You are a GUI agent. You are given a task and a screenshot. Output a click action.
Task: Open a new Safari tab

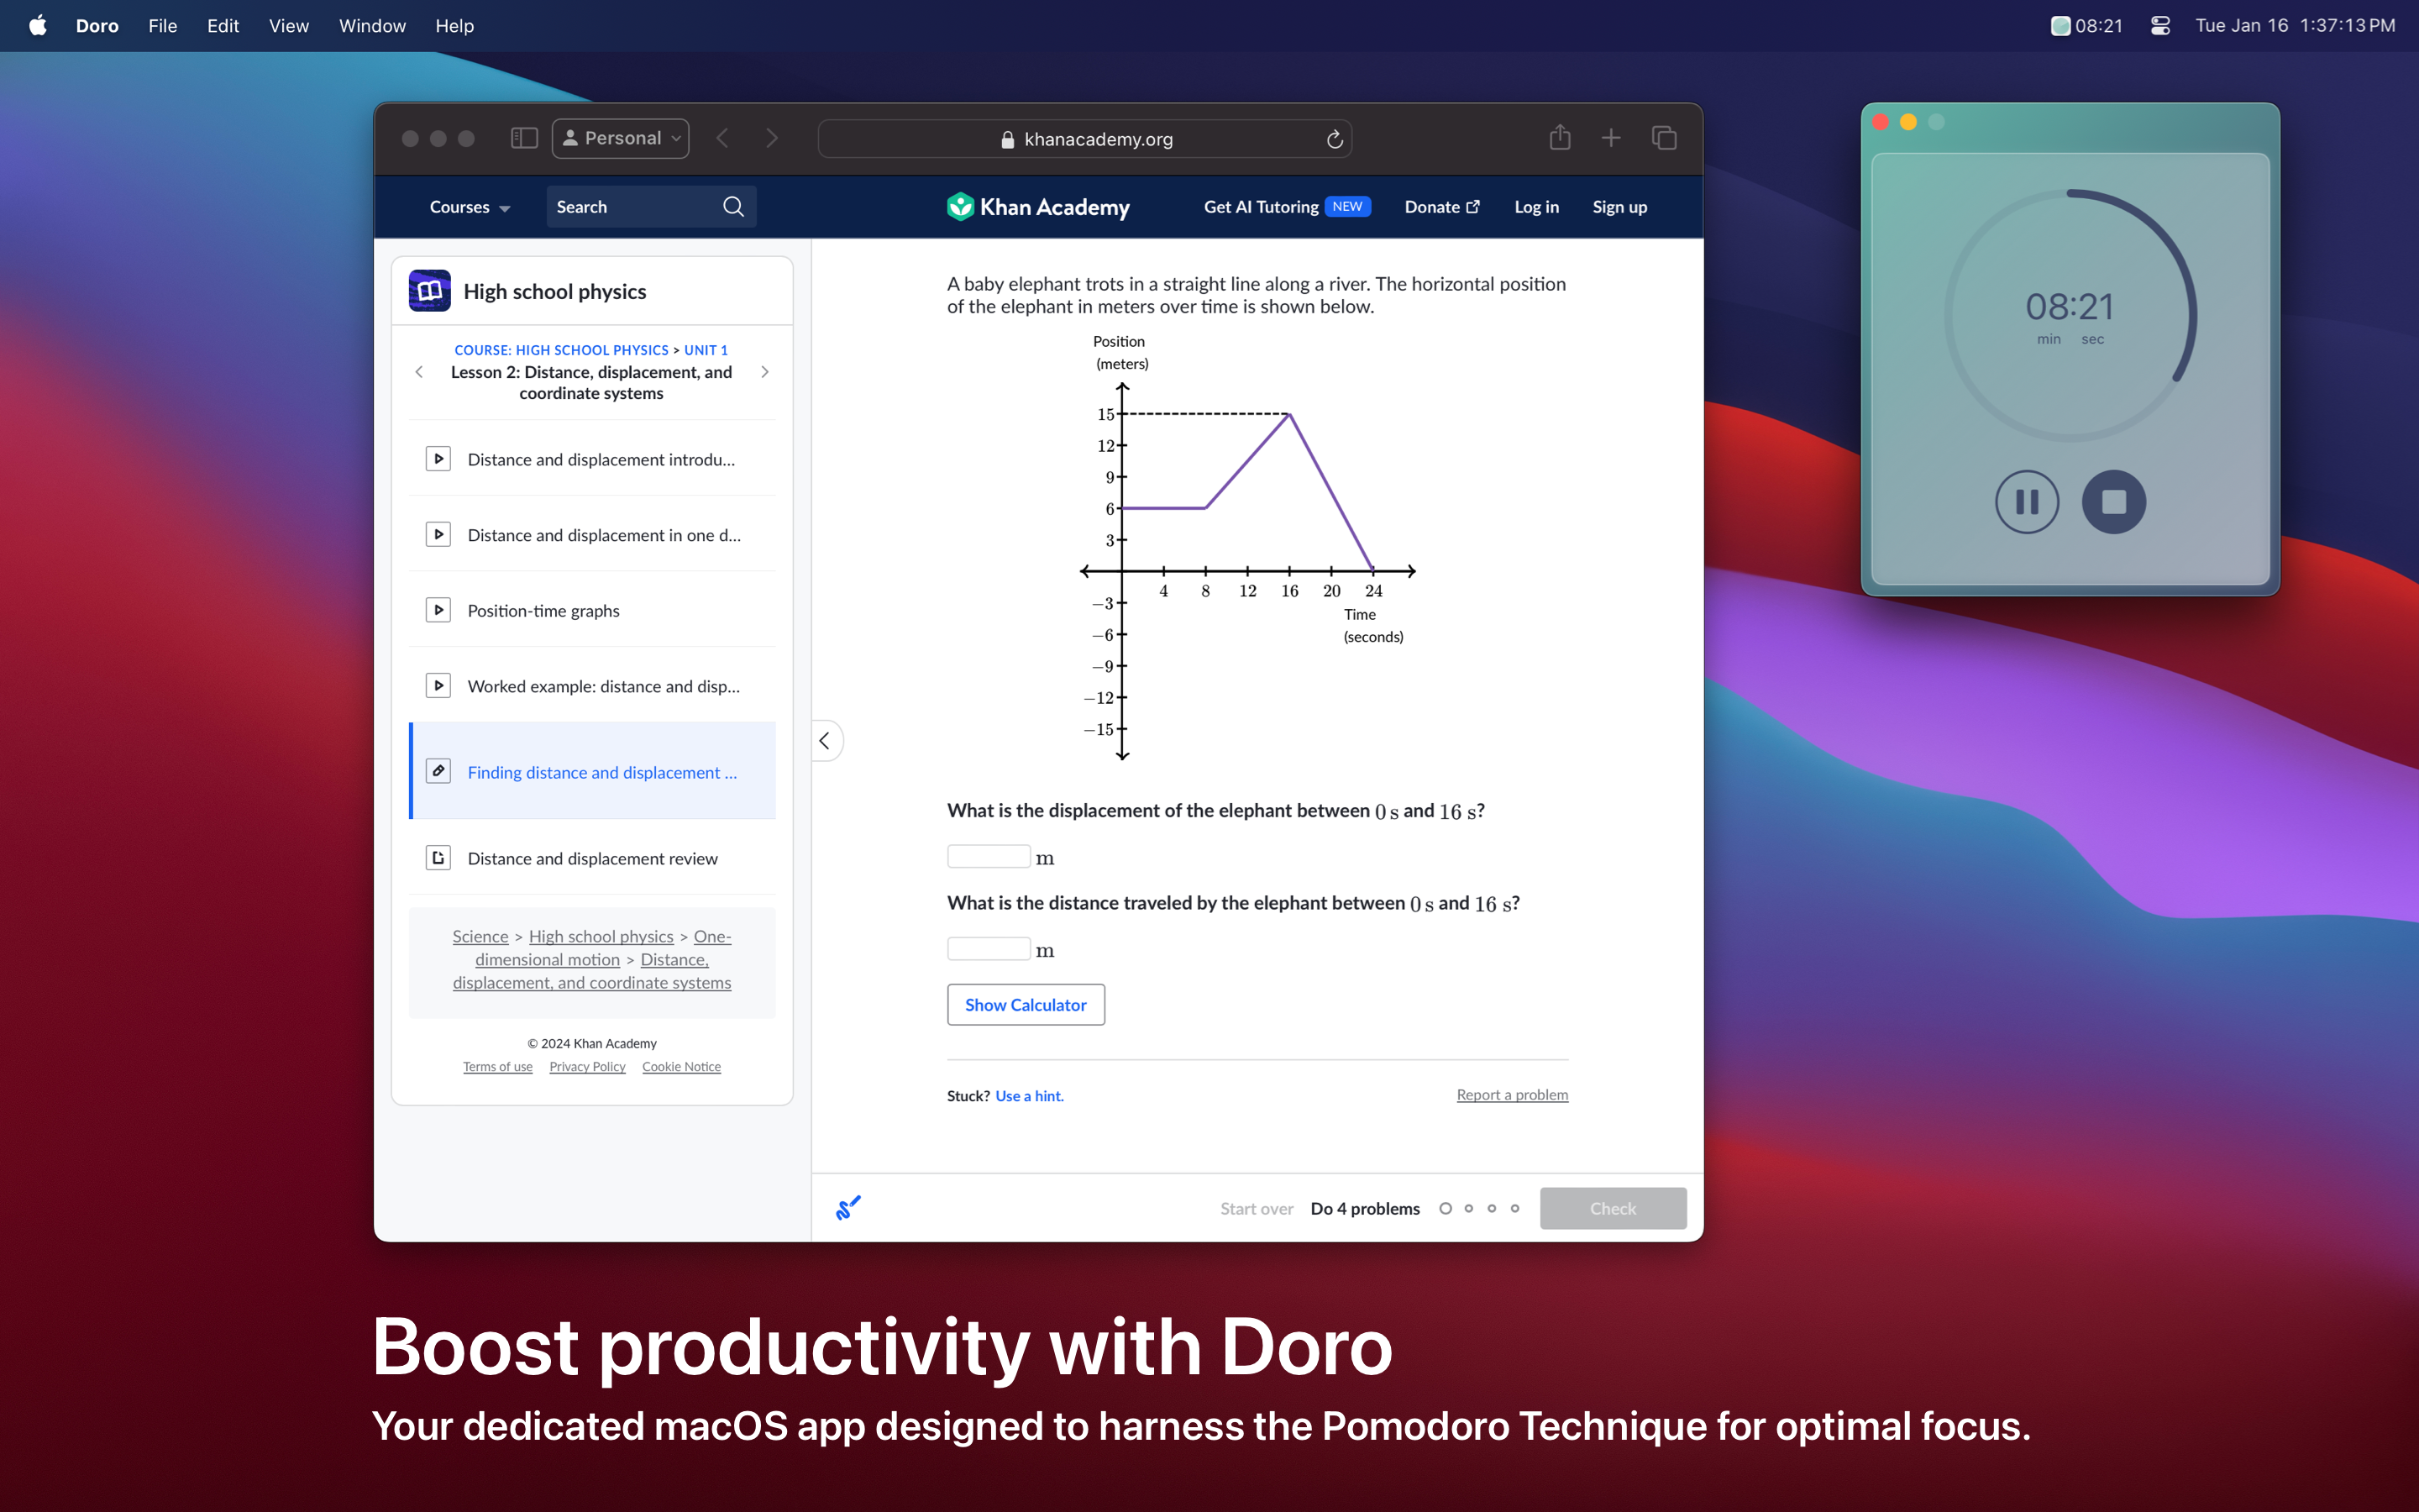(x=1610, y=138)
